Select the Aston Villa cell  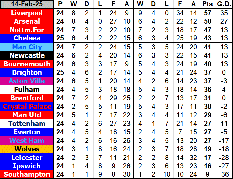27,81
